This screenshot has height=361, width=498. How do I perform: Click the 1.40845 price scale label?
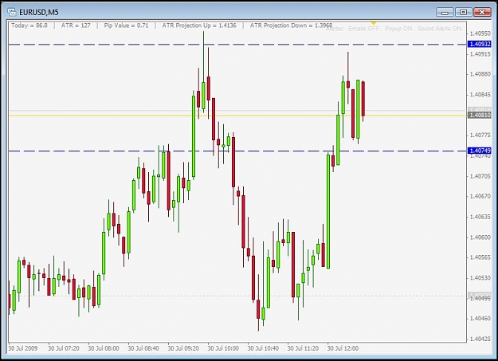pyautogui.click(x=480, y=94)
